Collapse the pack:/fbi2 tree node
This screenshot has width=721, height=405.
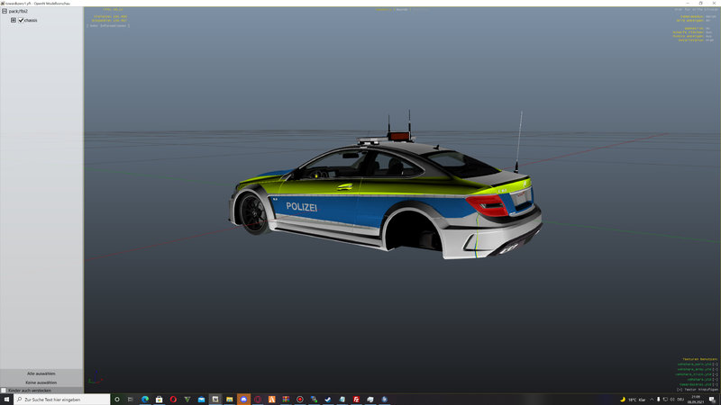pos(5,11)
